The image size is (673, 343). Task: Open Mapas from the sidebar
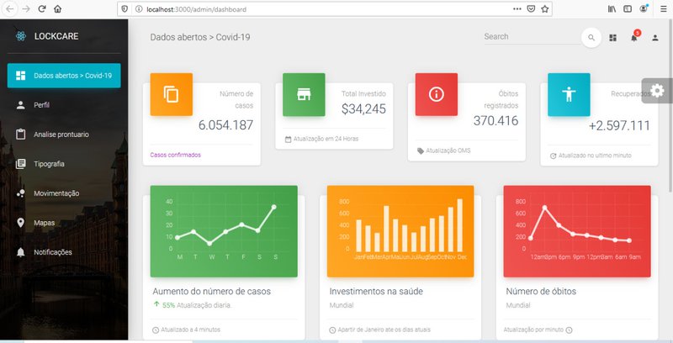tap(45, 223)
